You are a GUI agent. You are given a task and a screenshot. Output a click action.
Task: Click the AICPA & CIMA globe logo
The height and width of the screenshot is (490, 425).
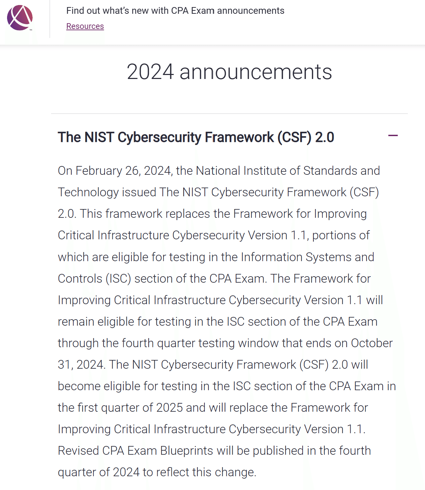(20, 18)
